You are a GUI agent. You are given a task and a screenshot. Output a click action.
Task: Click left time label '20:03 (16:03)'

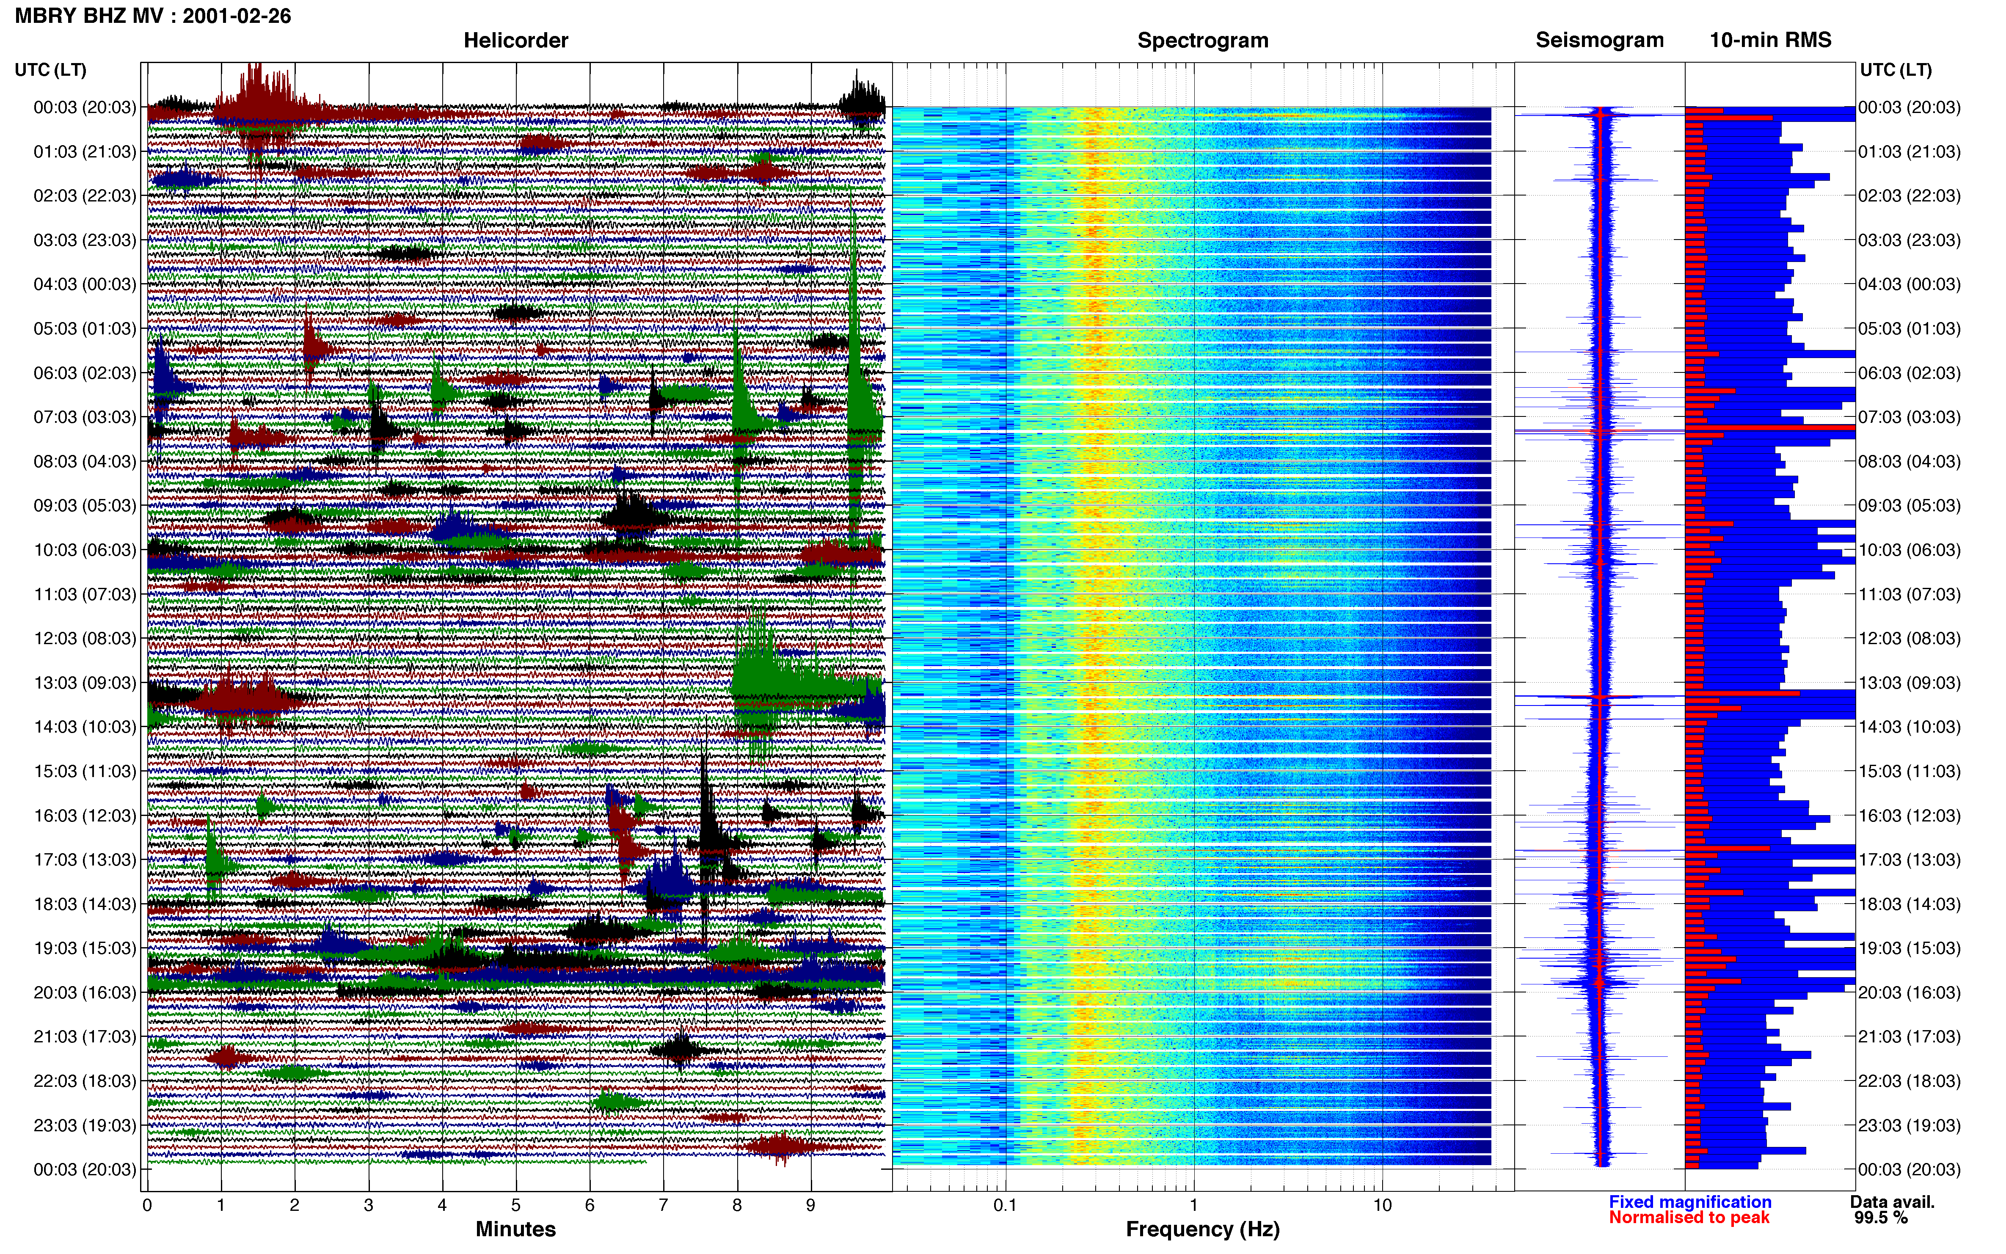(x=85, y=993)
